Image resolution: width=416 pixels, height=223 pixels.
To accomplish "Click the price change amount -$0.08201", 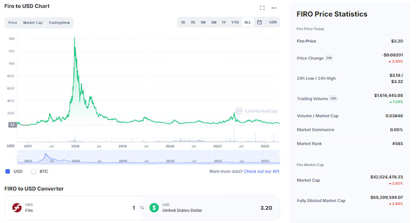I will [392, 55].
